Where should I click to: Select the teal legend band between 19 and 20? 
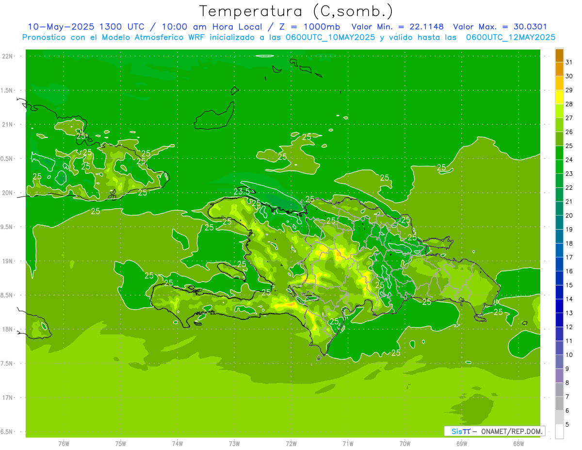tap(559, 222)
